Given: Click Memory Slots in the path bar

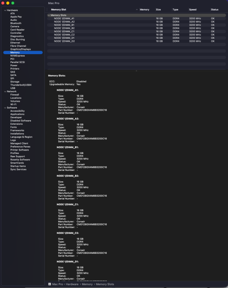Looking at the screenshot, I should [x=105, y=284].
